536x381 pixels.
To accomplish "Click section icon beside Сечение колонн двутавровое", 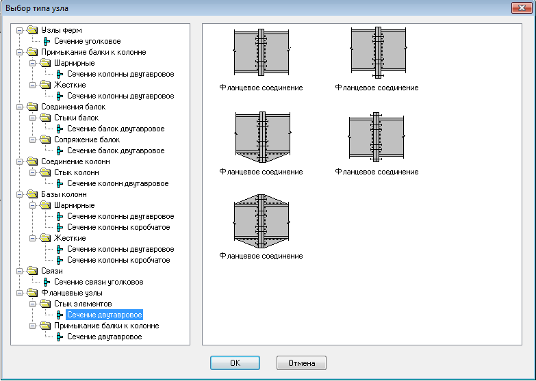I will 60,183.
